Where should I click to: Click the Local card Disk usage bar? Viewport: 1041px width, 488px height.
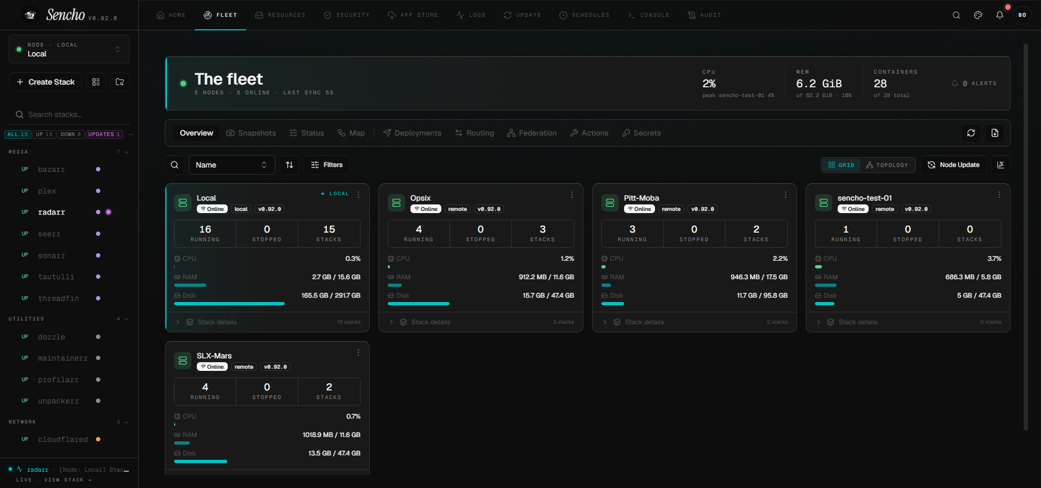267,304
